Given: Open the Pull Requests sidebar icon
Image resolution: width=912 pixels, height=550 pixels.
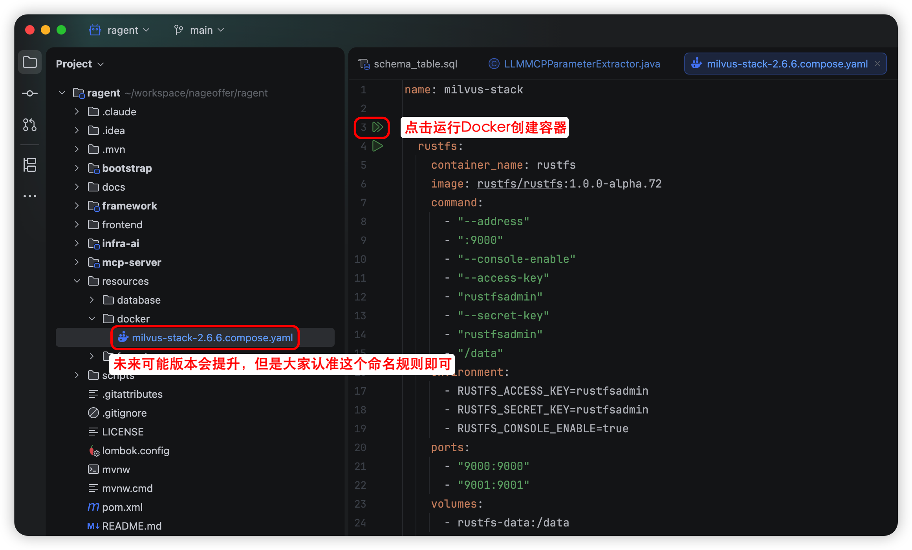Looking at the screenshot, I should (30, 125).
